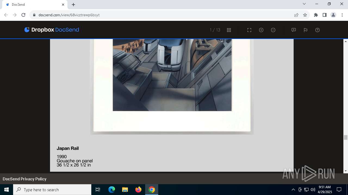Open the network icon in system tray
Viewport: 348px width, 195px height.
point(306,190)
